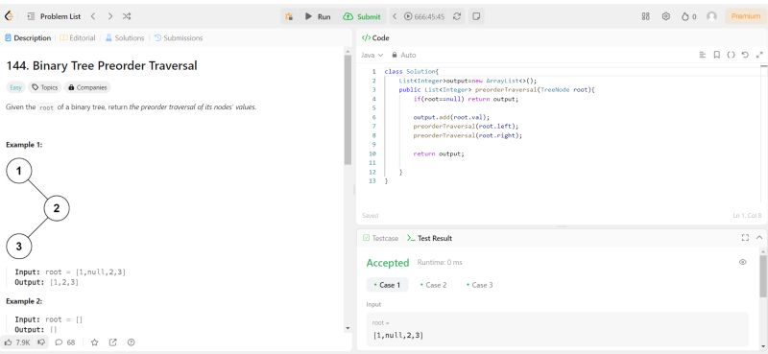Collapse timer with left chevron
The width and height of the screenshot is (768, 354).
395,16
